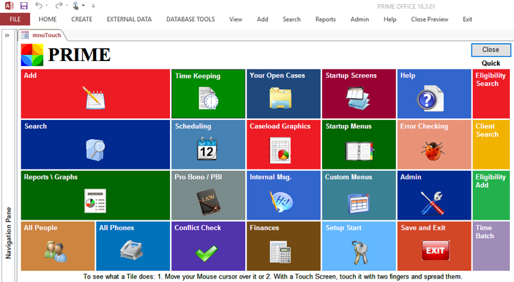
Task: Click the Close button near the Quick column
Action: tap(491, 49)
